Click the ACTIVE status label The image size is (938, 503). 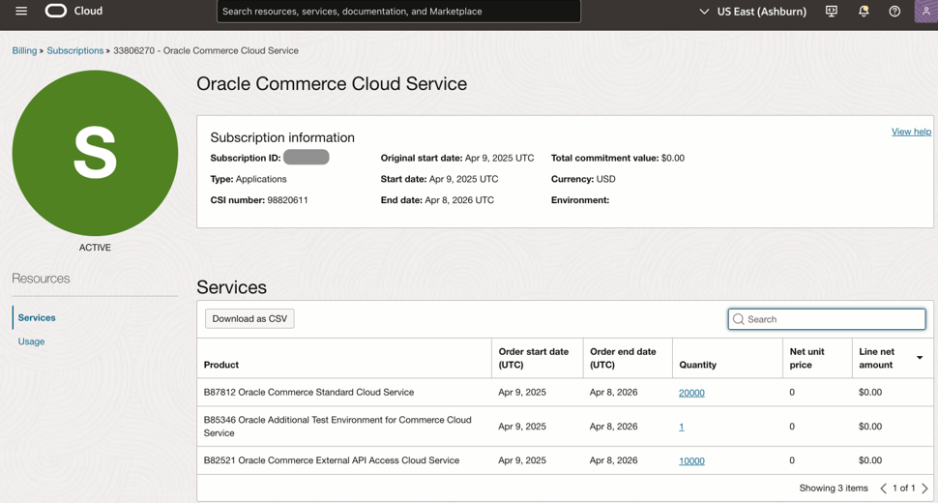pyautogui.click(x=95, y=248)
